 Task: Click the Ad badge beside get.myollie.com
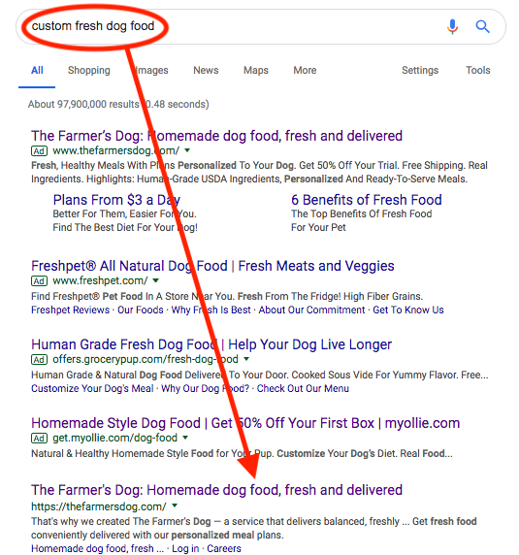click(x=39, y=439)
